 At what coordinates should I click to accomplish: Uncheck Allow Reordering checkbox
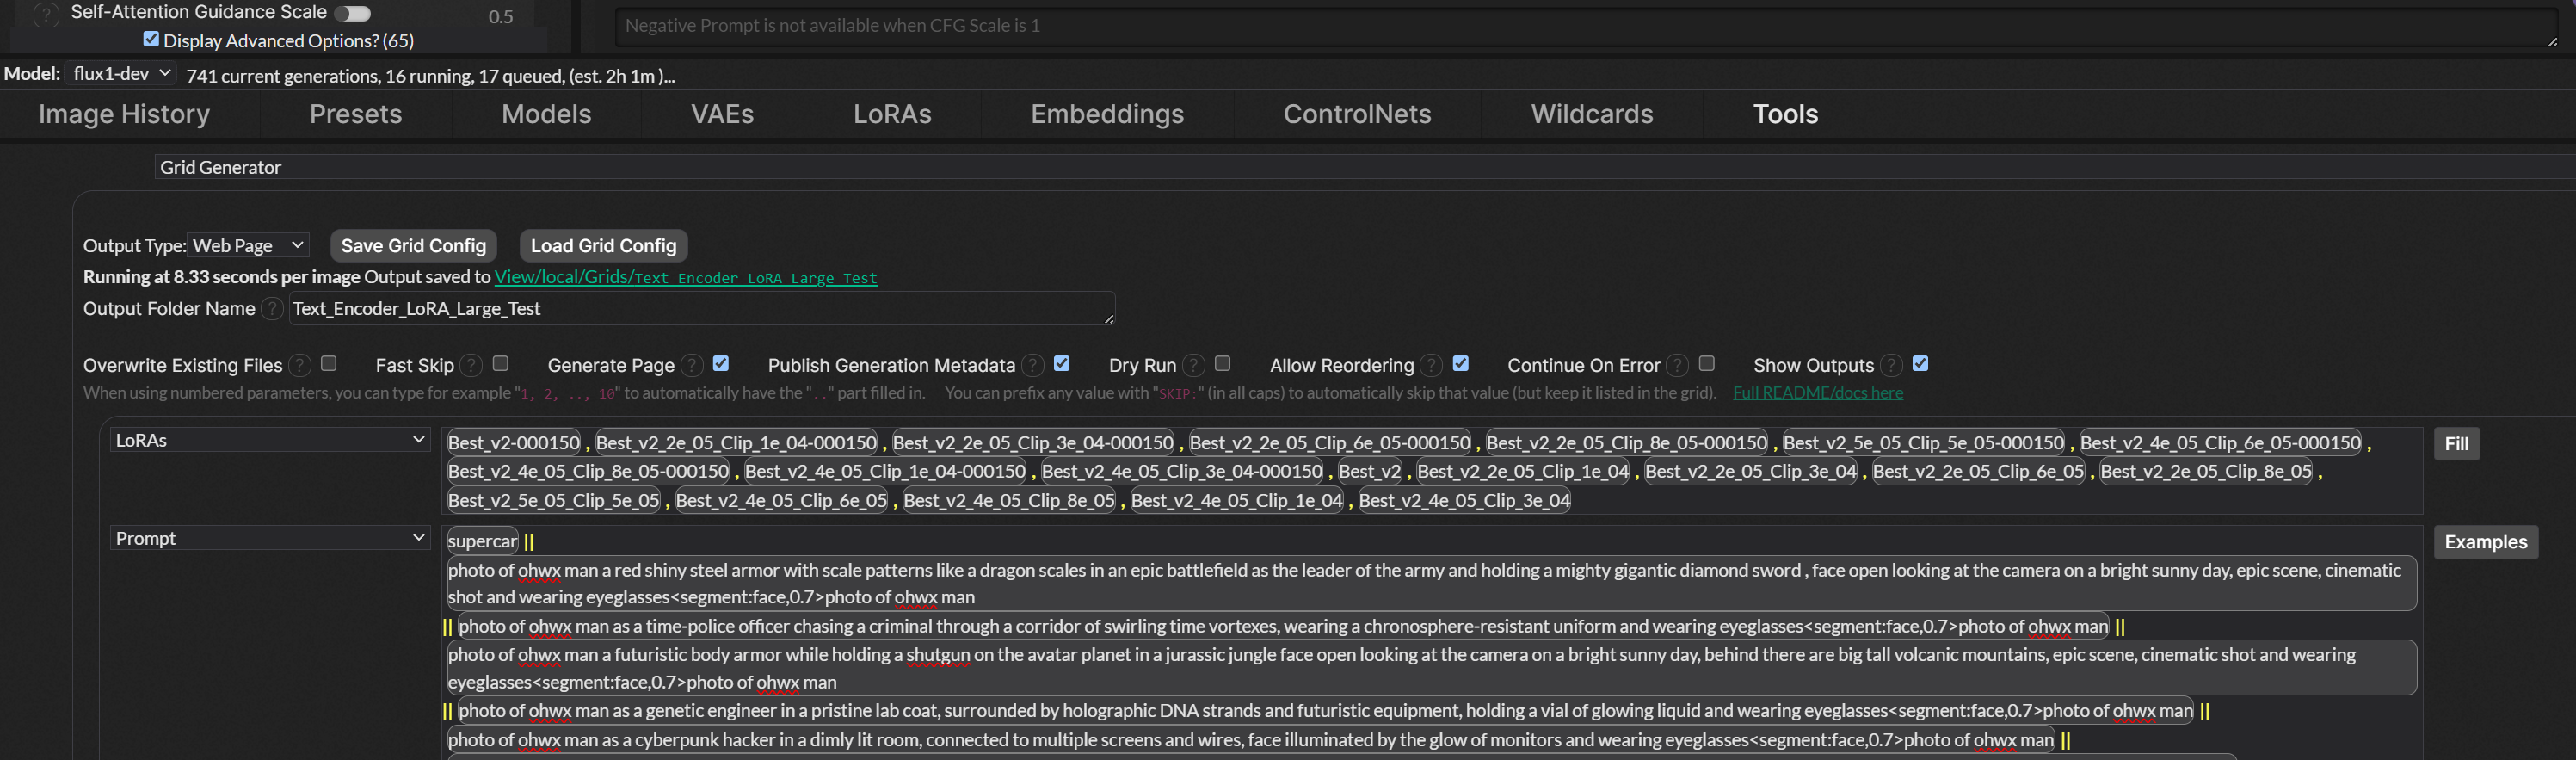[1461, 364]
